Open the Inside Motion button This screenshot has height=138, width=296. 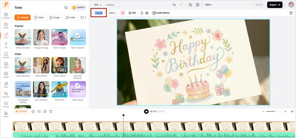[161, 13]
